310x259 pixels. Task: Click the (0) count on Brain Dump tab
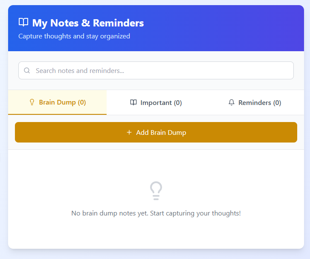point(82,102)
